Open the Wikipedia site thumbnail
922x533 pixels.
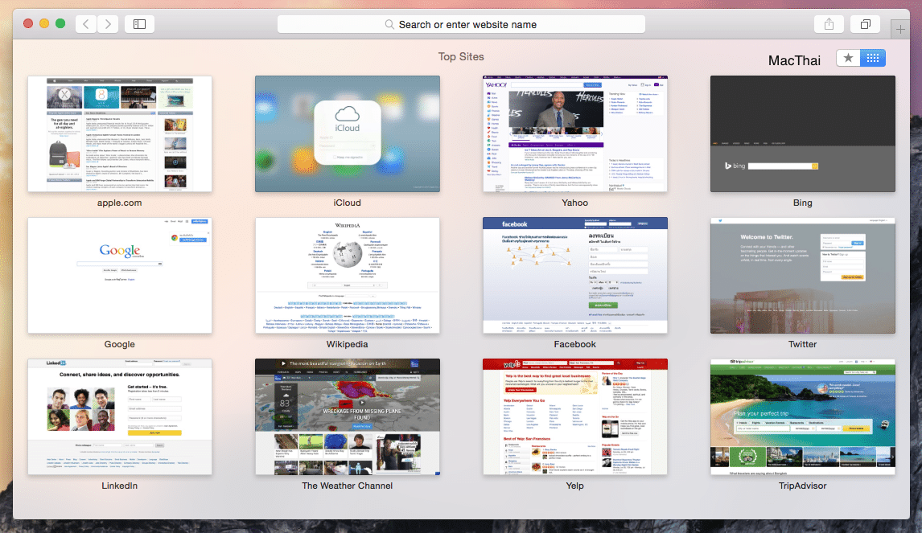click(x=348, y=275)
